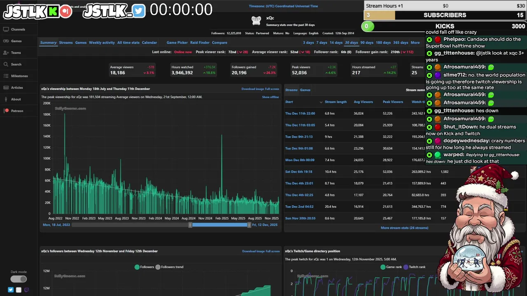Open the Tue Dec 2nd 04:52 stream row
Viewport: 527px width, 296px height.
(x=299, y=207)
